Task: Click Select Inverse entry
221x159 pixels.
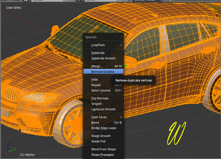Action: (103, 90)
